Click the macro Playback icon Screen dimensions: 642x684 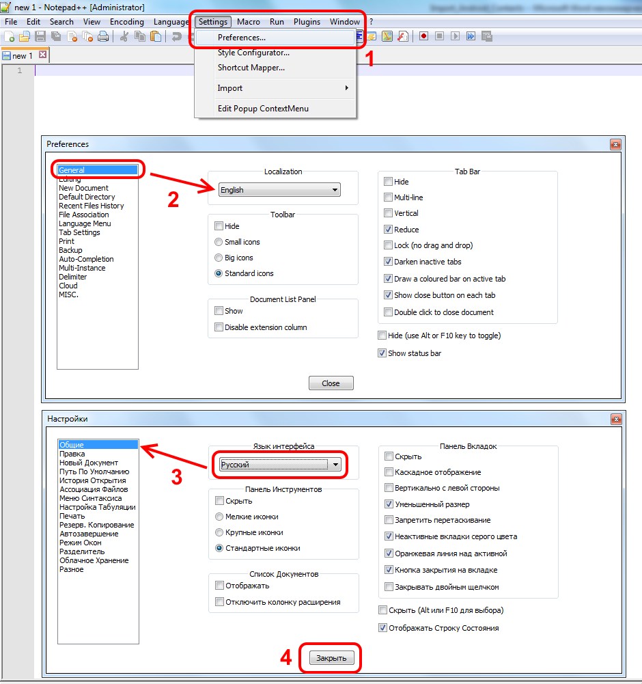click(455, 36)
